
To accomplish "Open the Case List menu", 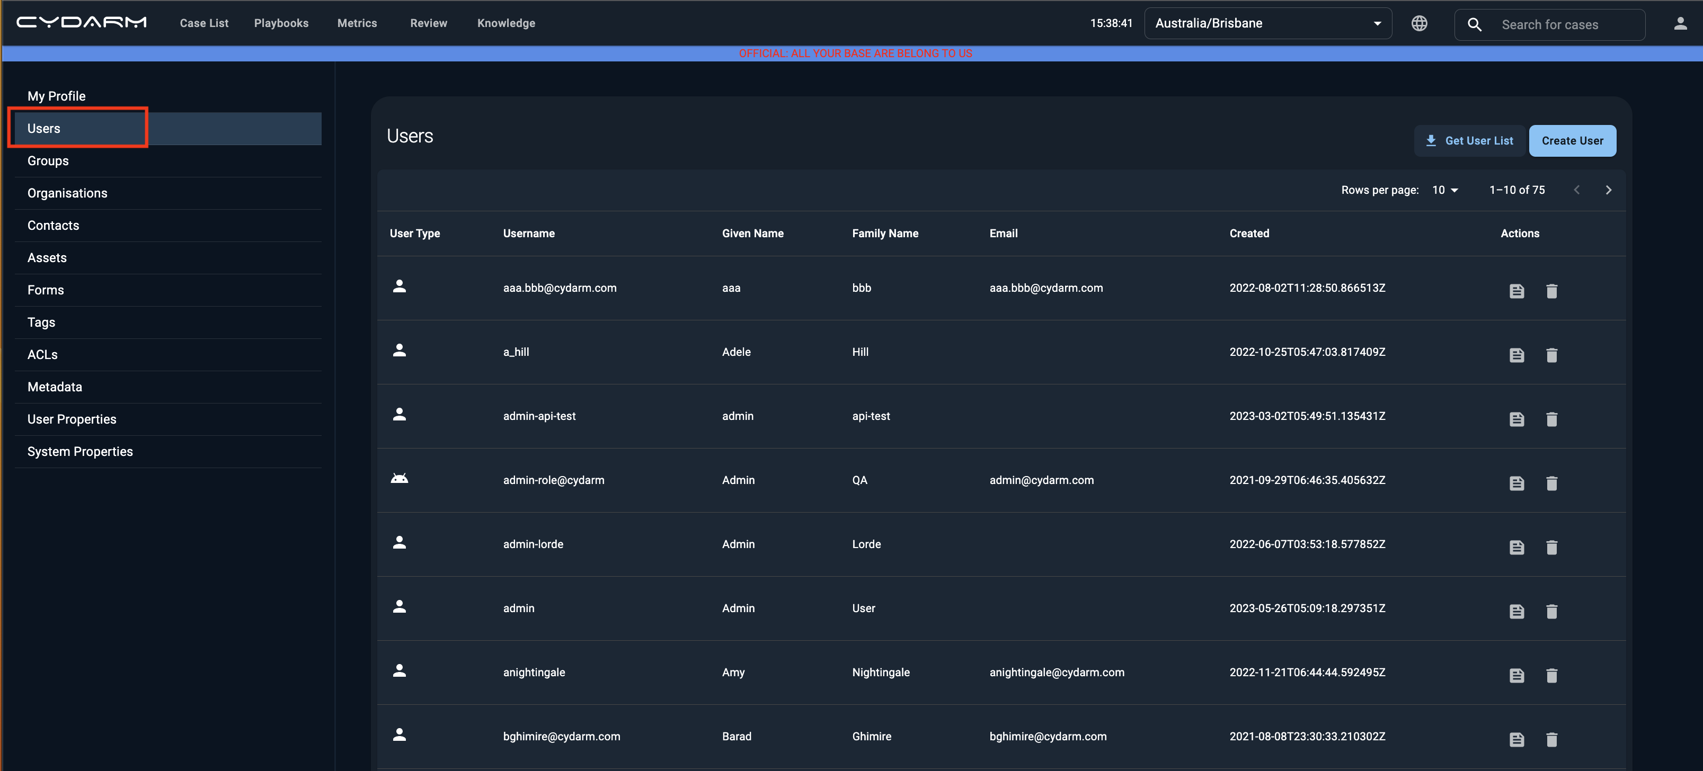I will click(x=205, y=23).
